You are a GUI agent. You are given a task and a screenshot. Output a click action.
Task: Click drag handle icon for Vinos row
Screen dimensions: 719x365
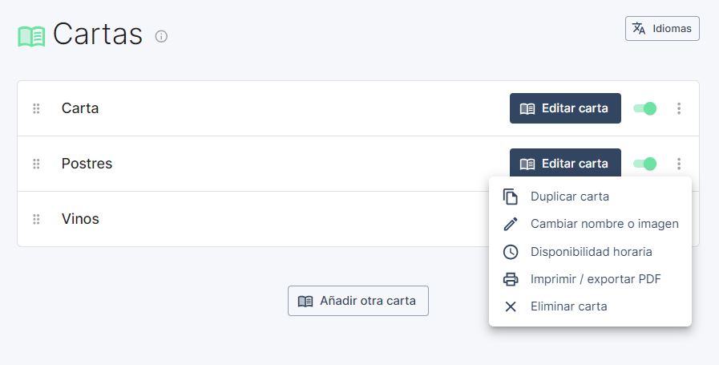(x=36, y=219)
